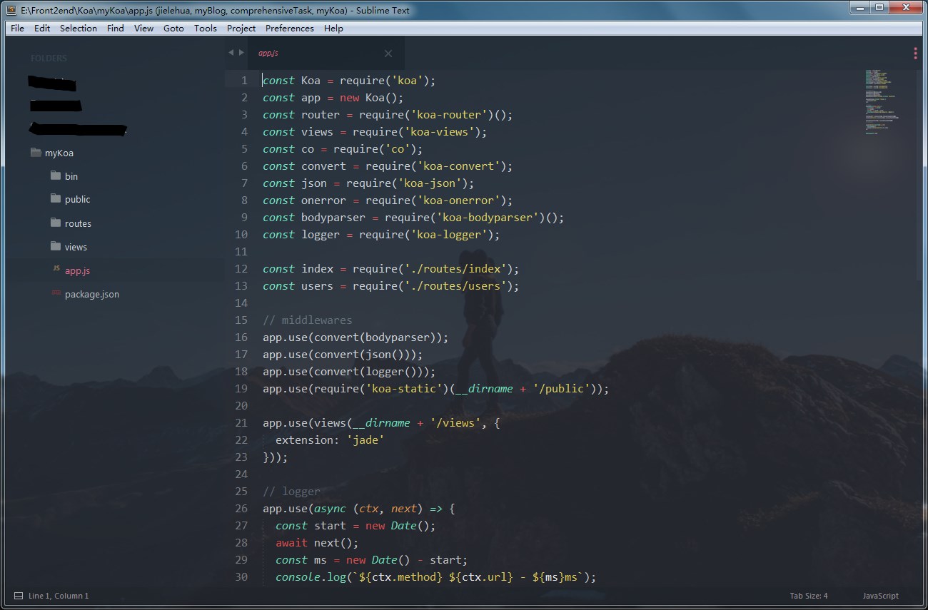Open the JavaScript syntax selector
The height and width of the screenshot is (610, 928).
tap(880, 596)
